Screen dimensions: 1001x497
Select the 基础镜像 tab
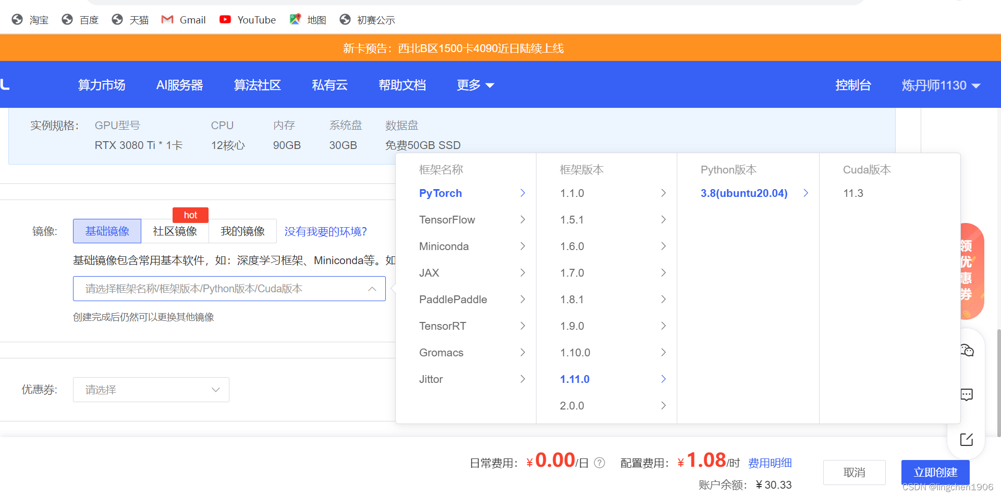pos(107,231)
